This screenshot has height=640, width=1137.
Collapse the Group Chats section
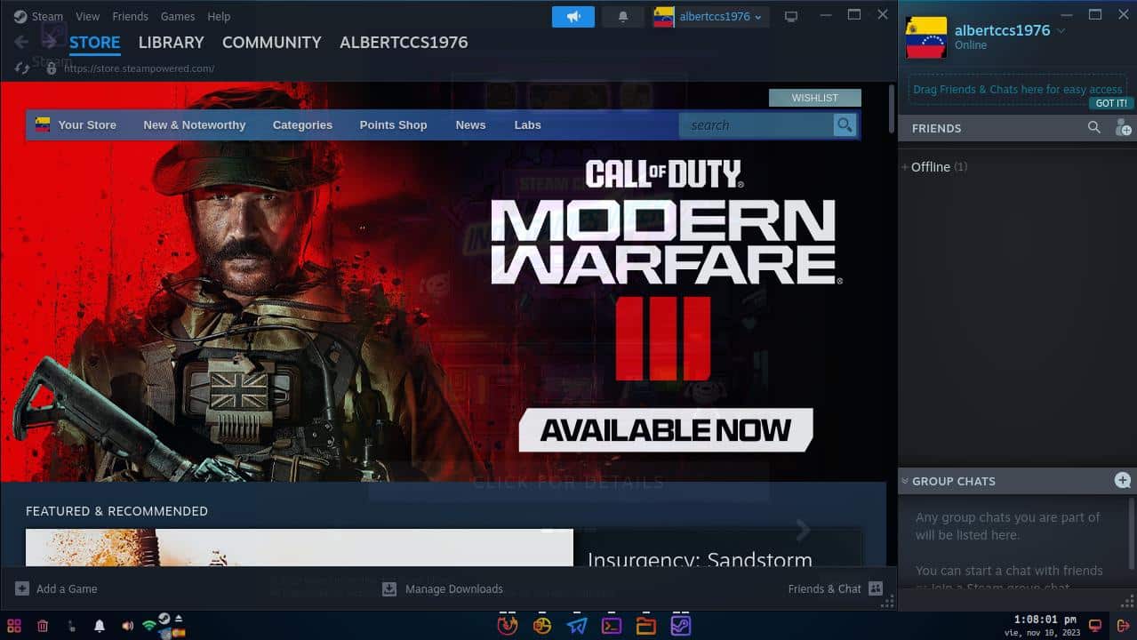pyautogui.click(x=905, y=481)
